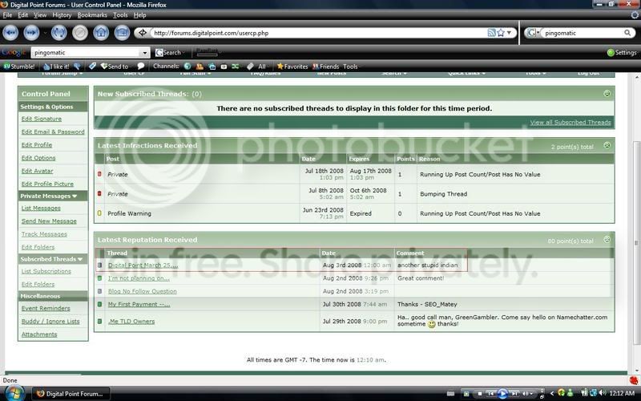Collapse the Subscribed Threads sidebar section
The width and height of the screenshot is (641, 401).
click(x=79, y=259)
